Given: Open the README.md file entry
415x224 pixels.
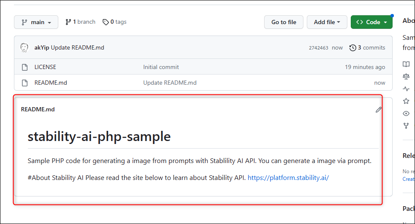Looking at the screenshot, I should click(51, 83).
